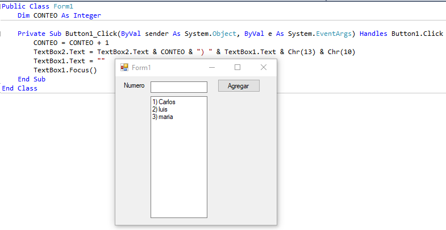446x230 pixels.
Task: Focus the Numero text input field
Action: pos(179,87)
